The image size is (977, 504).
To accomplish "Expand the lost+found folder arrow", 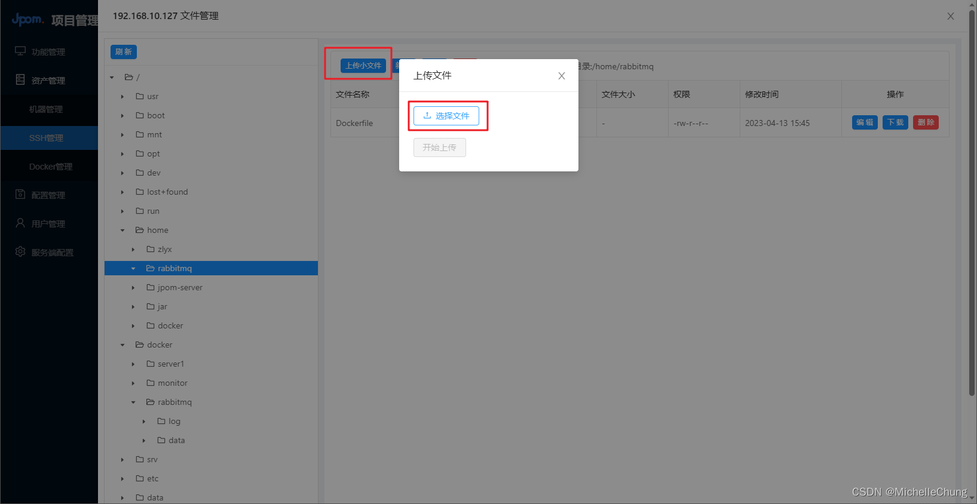I will tap(122, 192).
